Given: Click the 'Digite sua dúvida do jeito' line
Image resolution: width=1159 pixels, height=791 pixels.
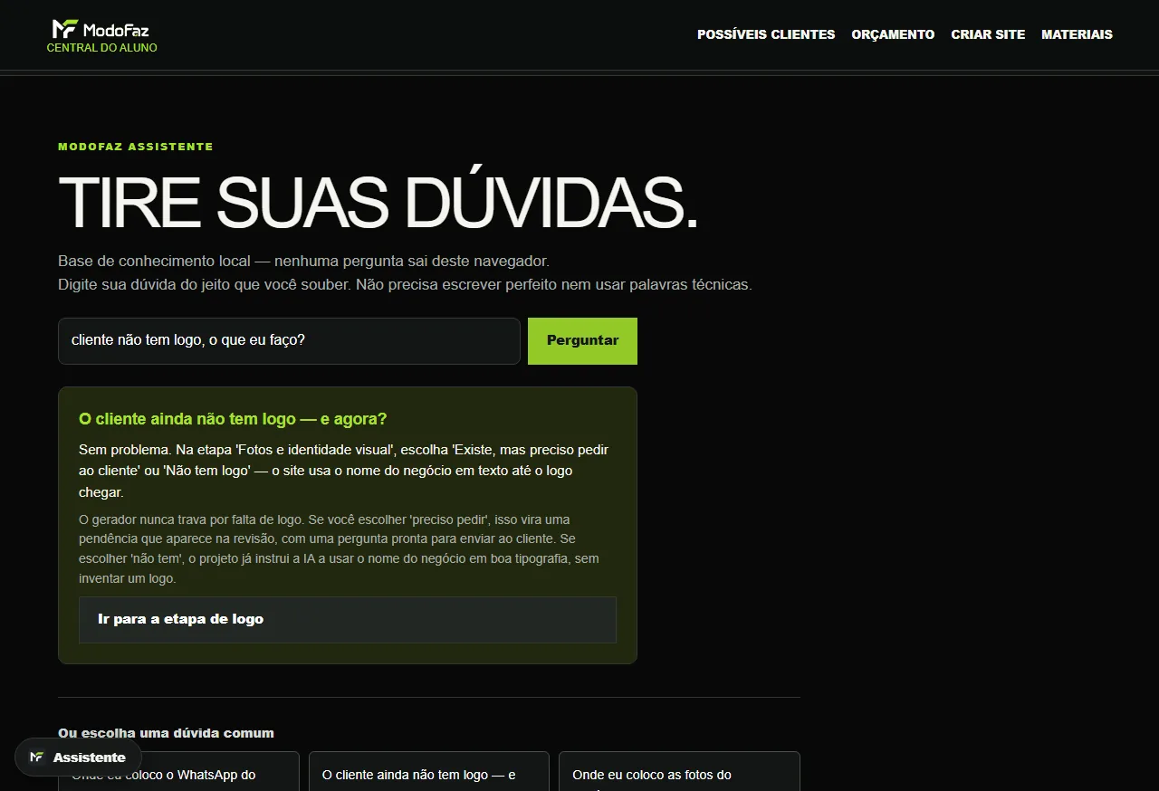Looking at the screenshot, I should tap(405, 284).
